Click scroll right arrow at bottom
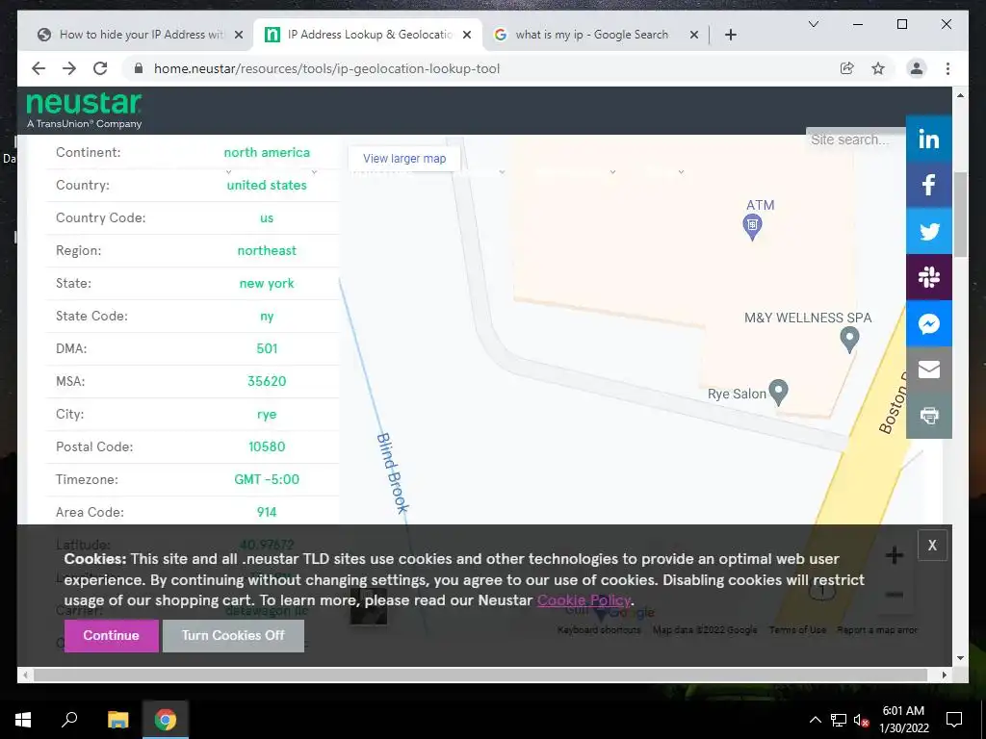The width and height of the screenshot is (986, 739). click(944, 675)
